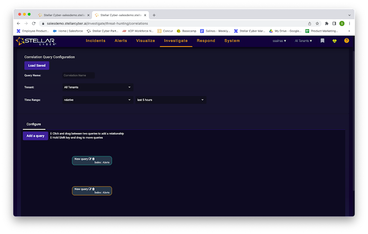This screenshot has width=368, height=234.
Task: Expand the Tenant dropdown showing All Tenants
Action: tap(97, 87)
